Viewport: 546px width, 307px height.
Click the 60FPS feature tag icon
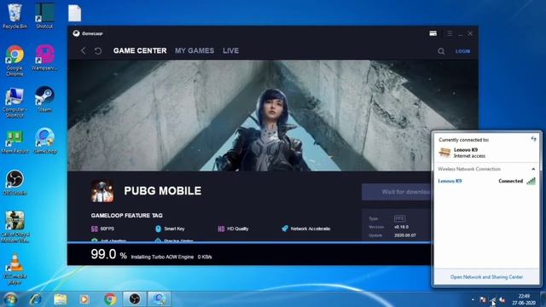pyautogui.click(x=95, y=229)
